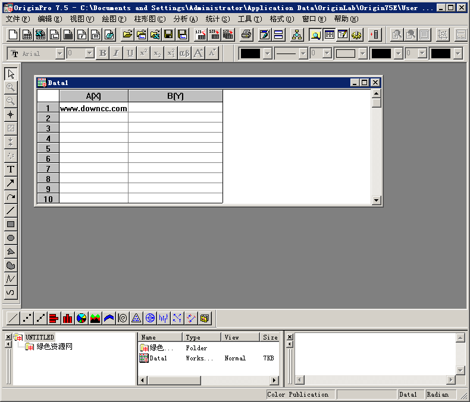Click the Ternary plot triangle icon
470x402 pixels.
click(136, 318)
